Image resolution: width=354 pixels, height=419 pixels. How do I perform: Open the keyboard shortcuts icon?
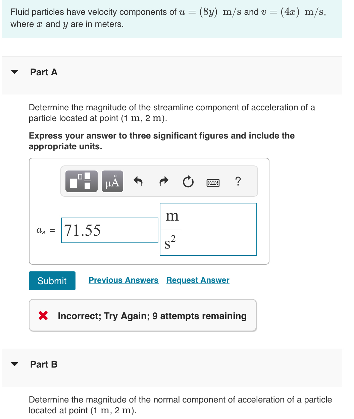click(213, 182)
